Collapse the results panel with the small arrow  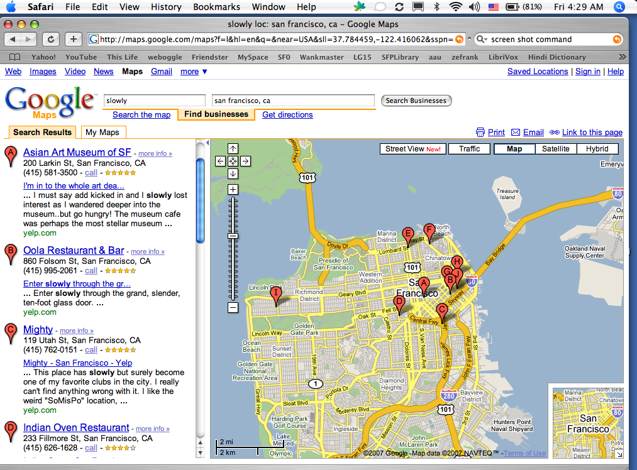(207, 143)
